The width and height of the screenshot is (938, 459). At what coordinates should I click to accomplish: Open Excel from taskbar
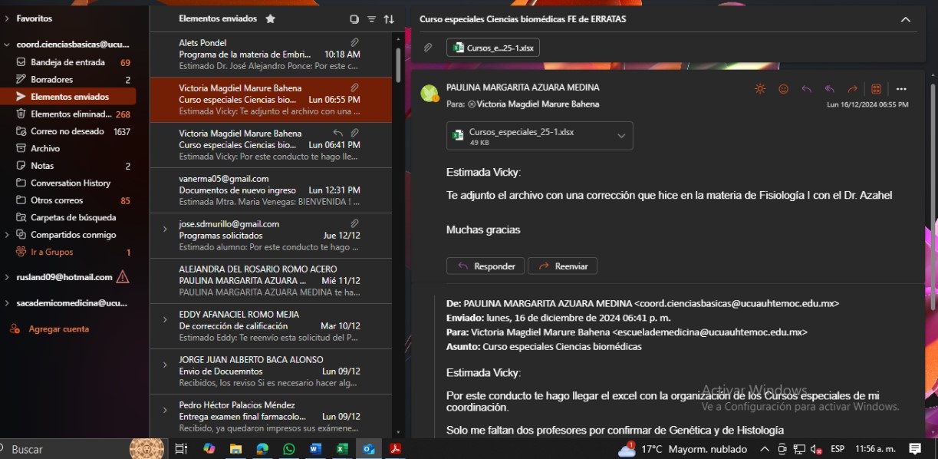342,449
